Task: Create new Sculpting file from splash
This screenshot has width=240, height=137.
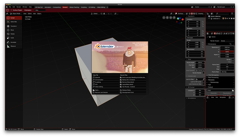Action: click(105, 82)
